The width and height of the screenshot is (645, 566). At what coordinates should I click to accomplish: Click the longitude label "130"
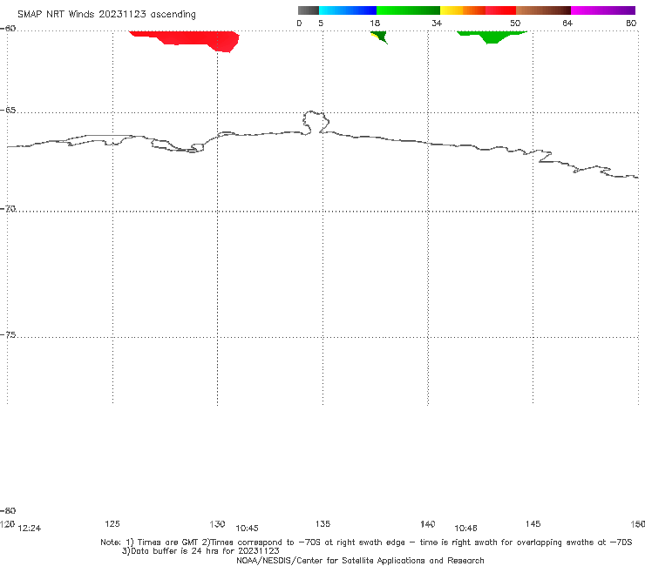pos(217,523)
